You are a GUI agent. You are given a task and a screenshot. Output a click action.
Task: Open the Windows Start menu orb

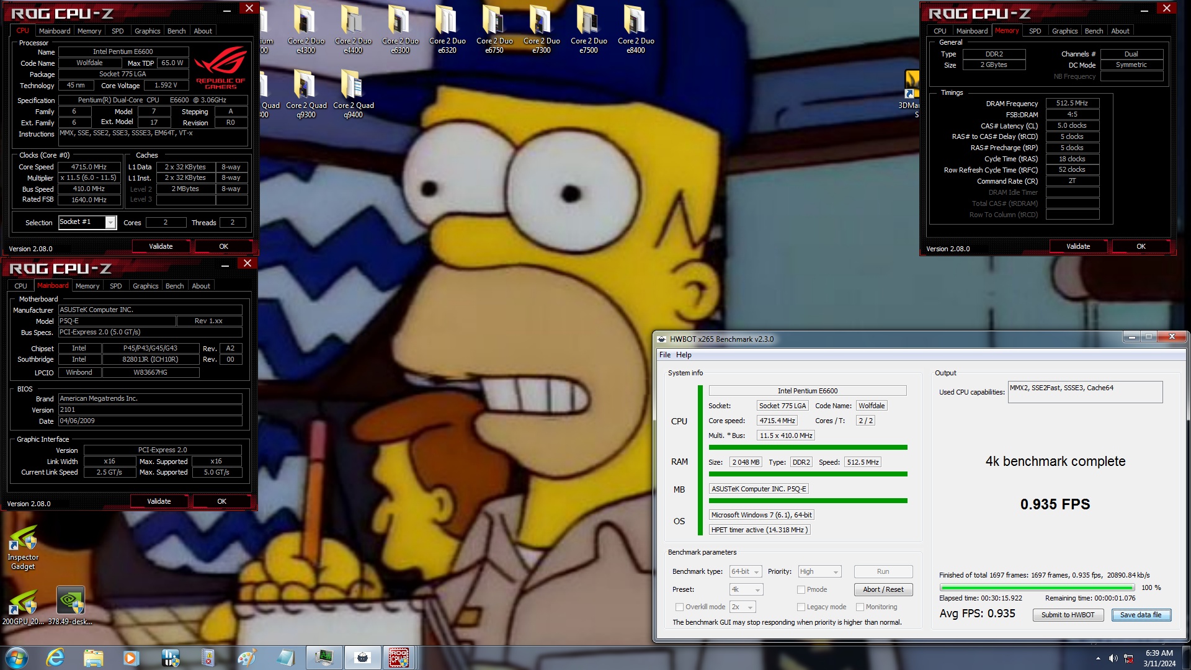pos(17,657)
